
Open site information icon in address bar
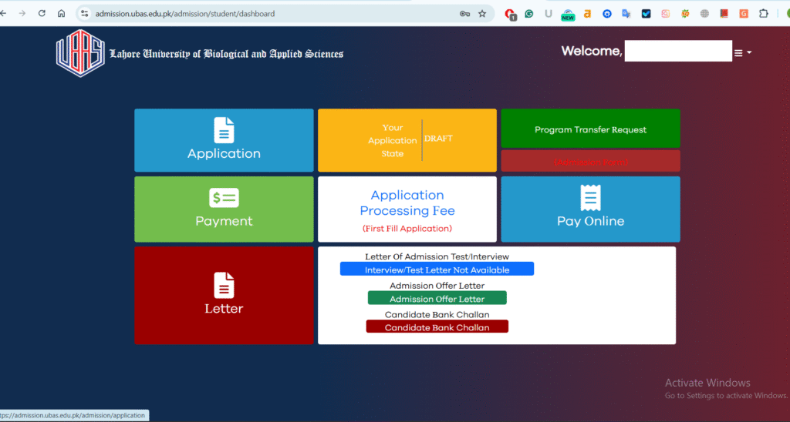click(85, 14)
